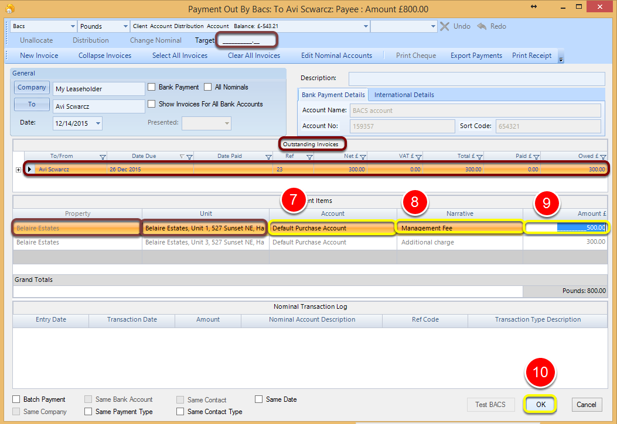
Task: Expand the Avi Scwarcz invoice row
Action: point(19,170)
